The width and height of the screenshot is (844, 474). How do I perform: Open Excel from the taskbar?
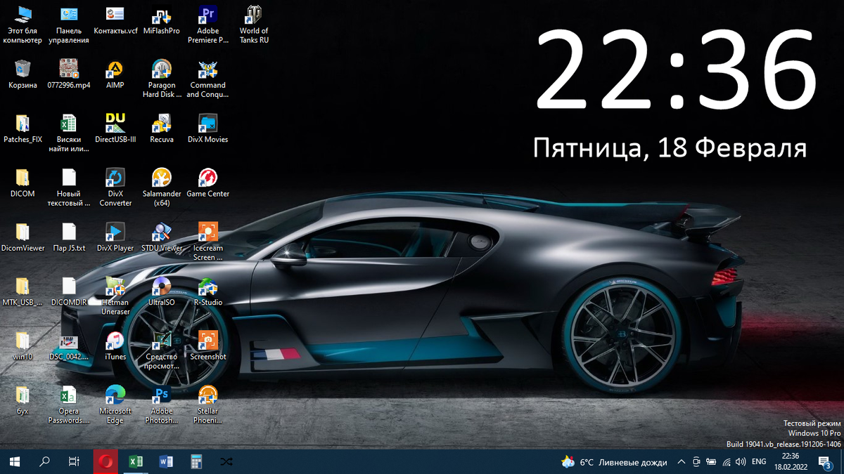[x=135, y=461]
